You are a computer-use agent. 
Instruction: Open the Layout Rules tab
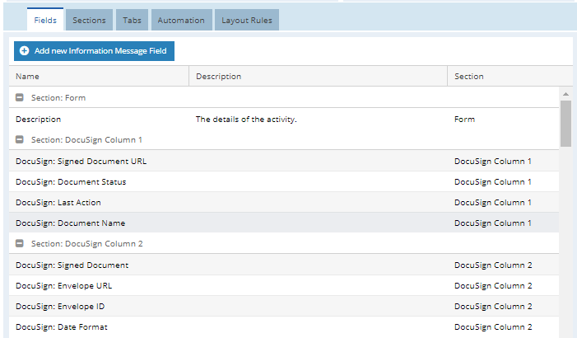[x=247, y=20]
